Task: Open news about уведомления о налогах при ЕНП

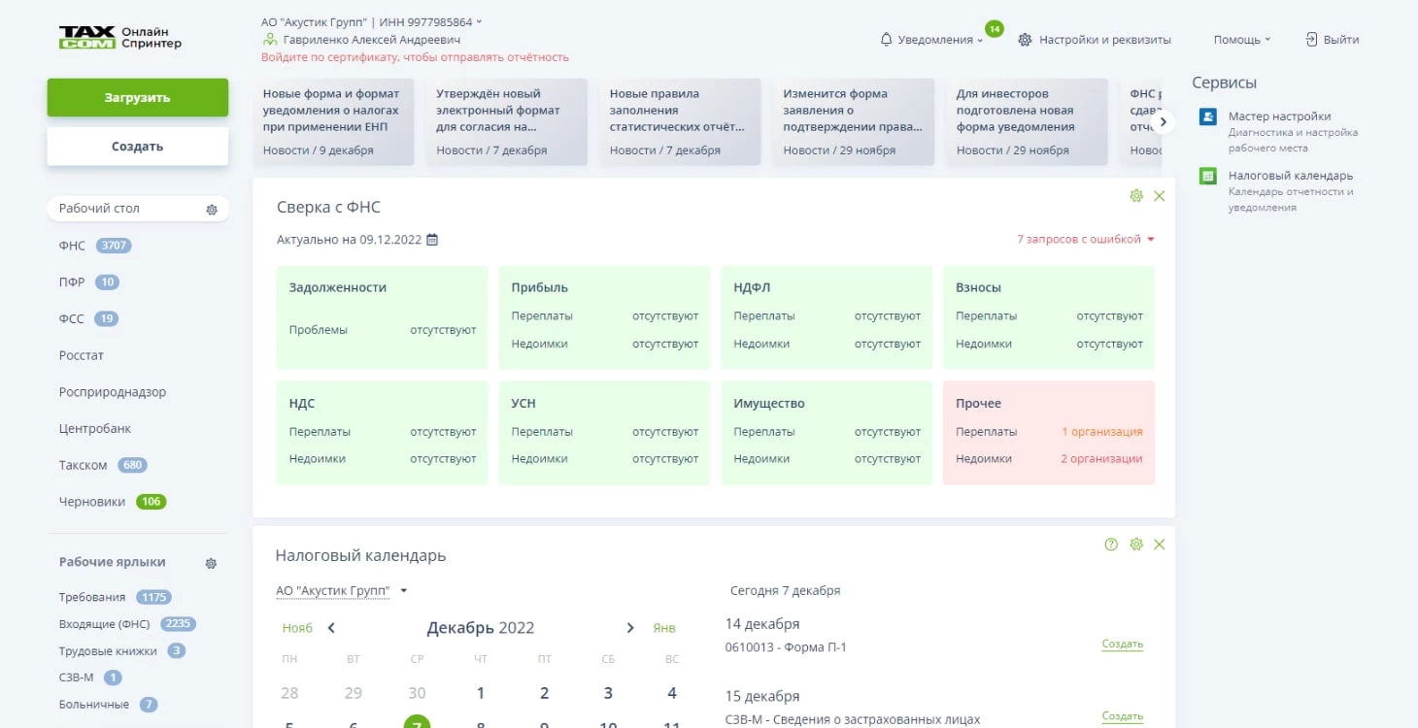Action: pyautogui.click(x=333, y=121)
